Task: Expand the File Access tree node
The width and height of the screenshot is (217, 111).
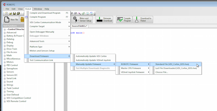Action: pyautogui.click(x=5, y=52)
